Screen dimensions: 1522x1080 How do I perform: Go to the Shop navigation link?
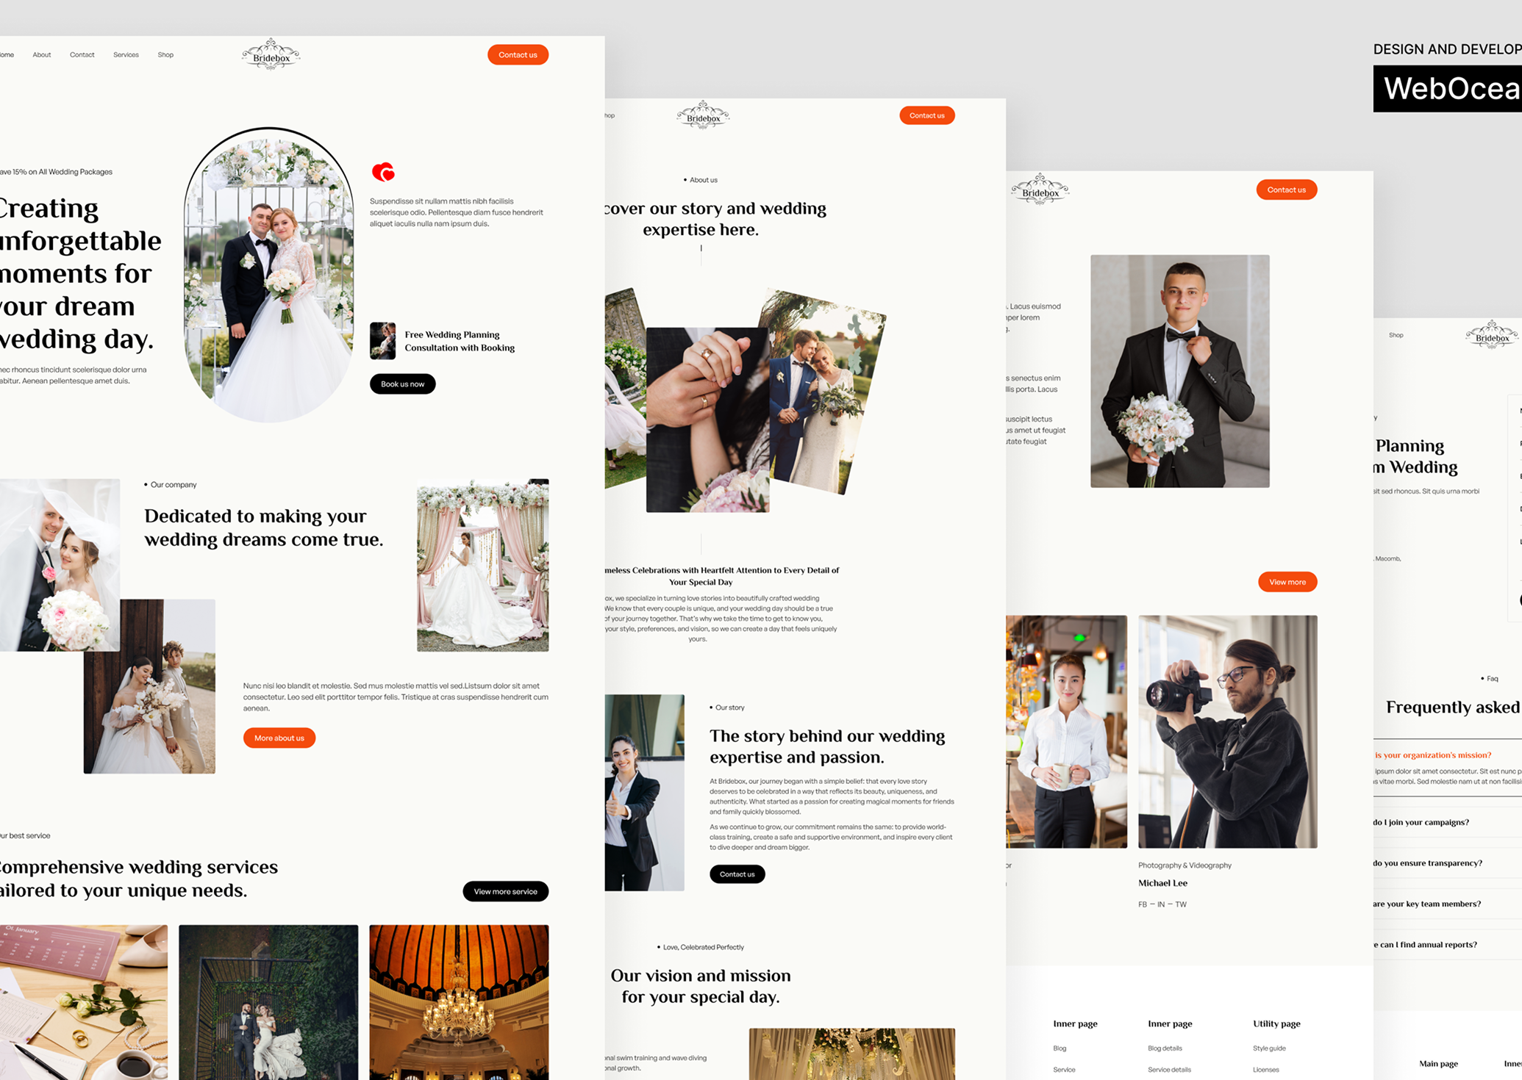tap(165, 55)
